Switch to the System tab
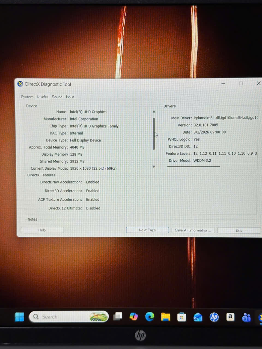The width and height of the screenshot is (262, 349). [27, 97]
